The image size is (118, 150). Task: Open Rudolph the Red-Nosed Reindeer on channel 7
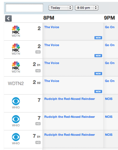[69, 99]
